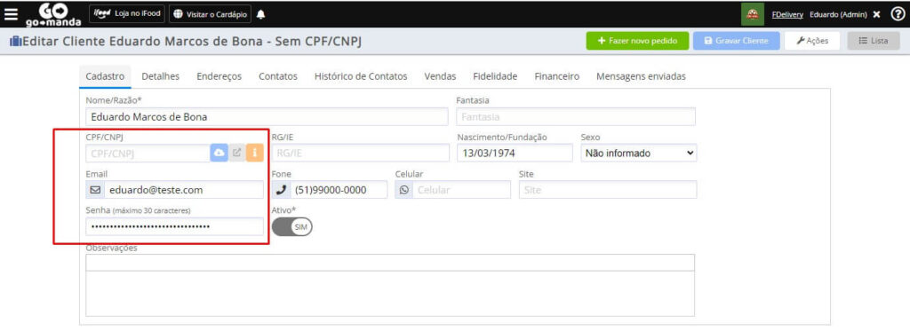Image resolution: width=910 pixels, height=331 pixels.
Task: Click the Celular input field
Action: tap(461, 190)
